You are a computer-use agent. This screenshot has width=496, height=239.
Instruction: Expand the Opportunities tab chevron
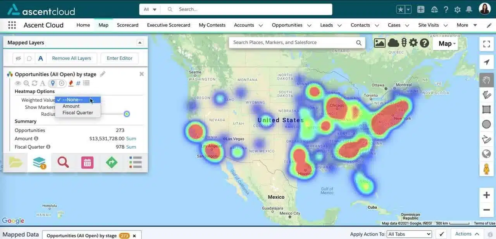point(309,25)
